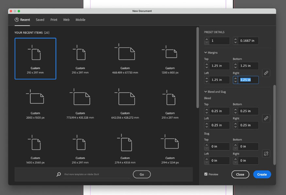
Task: Click the Create button
Action: coord(262,174)
